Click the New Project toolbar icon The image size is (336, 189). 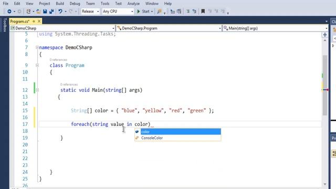pyautogui.click(x=28, y=12)
